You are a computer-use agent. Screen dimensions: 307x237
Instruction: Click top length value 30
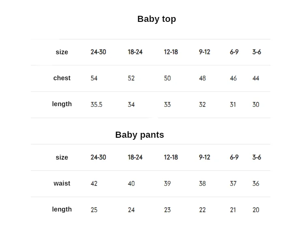[x=256, y=105]
